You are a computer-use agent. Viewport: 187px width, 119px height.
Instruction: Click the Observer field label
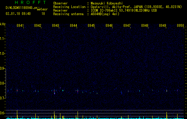click(x=60, y=3)
